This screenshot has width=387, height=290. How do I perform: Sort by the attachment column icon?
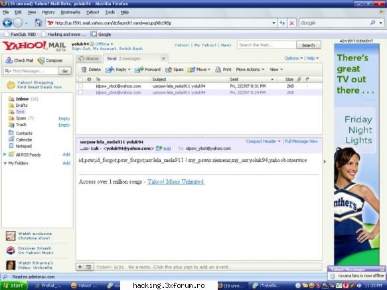299,79
